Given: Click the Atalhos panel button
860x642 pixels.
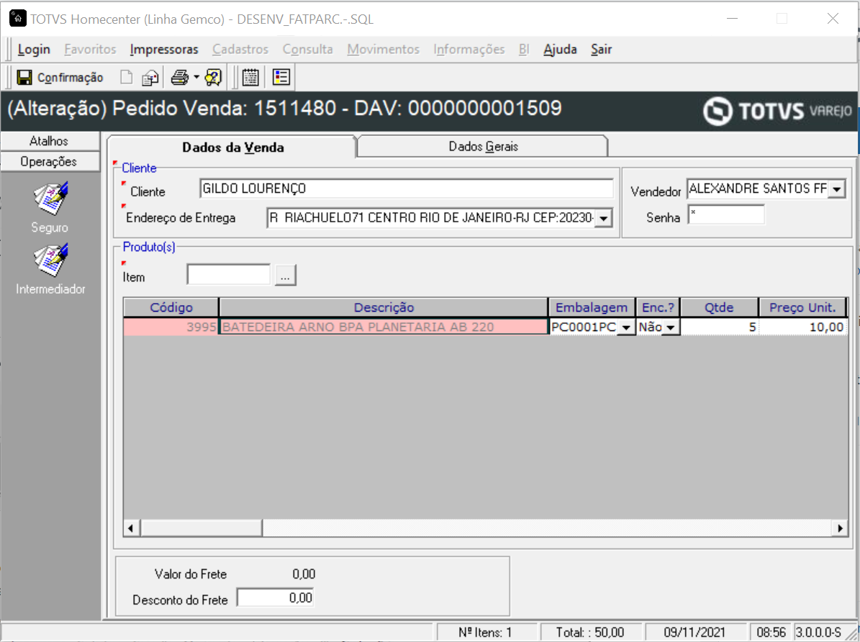Looking at the screenshot, I should coord(50,141).
